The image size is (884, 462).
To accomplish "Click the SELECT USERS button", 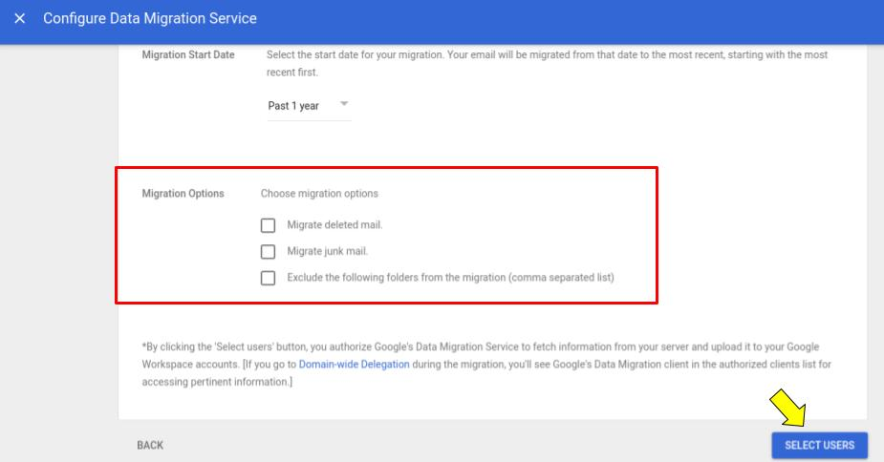I will tap(819, 445).
